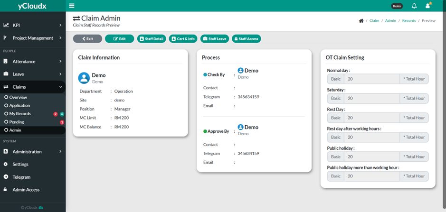Open the Settings menu item
Screen dimensions: 446x212
pyautogui.click(x=33, y=164)
